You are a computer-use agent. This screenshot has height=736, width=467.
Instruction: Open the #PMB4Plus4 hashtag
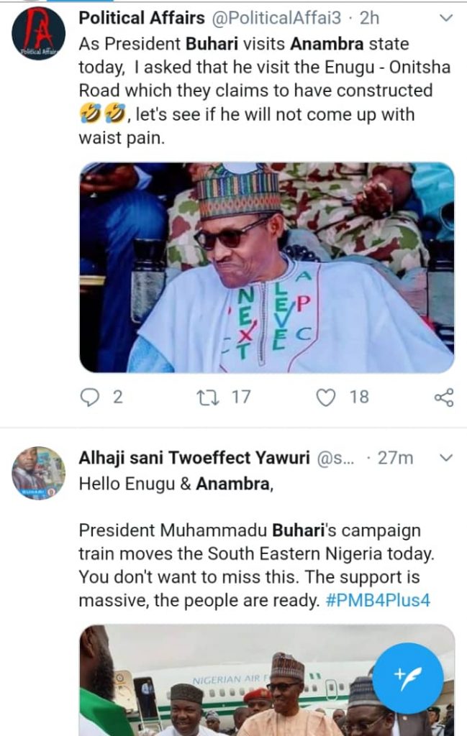coord(377,600)
